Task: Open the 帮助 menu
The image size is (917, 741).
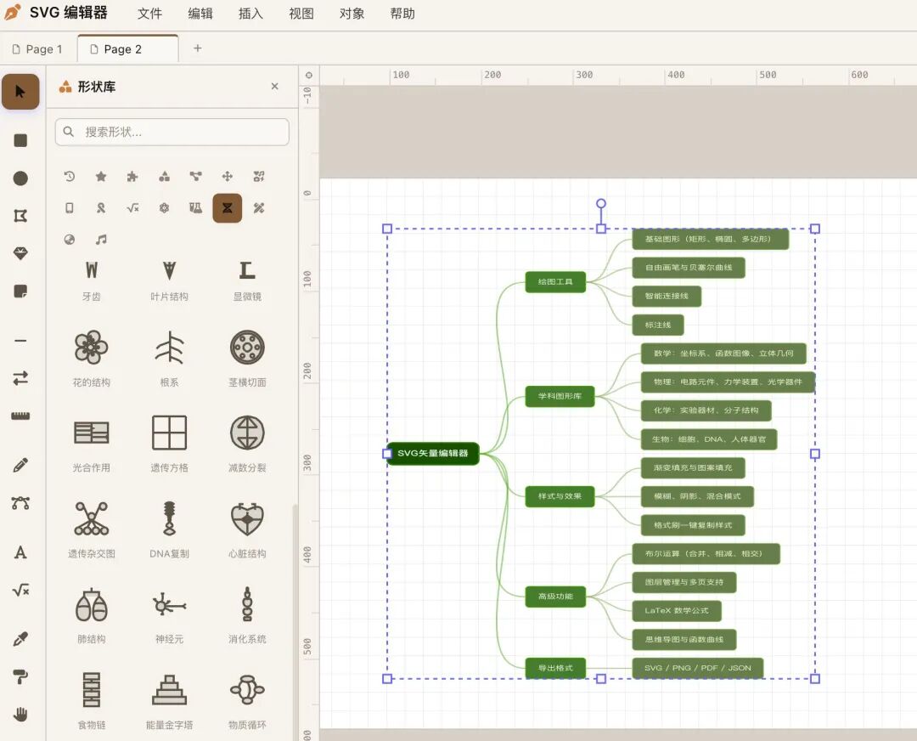Action: (x=403, y=14)
